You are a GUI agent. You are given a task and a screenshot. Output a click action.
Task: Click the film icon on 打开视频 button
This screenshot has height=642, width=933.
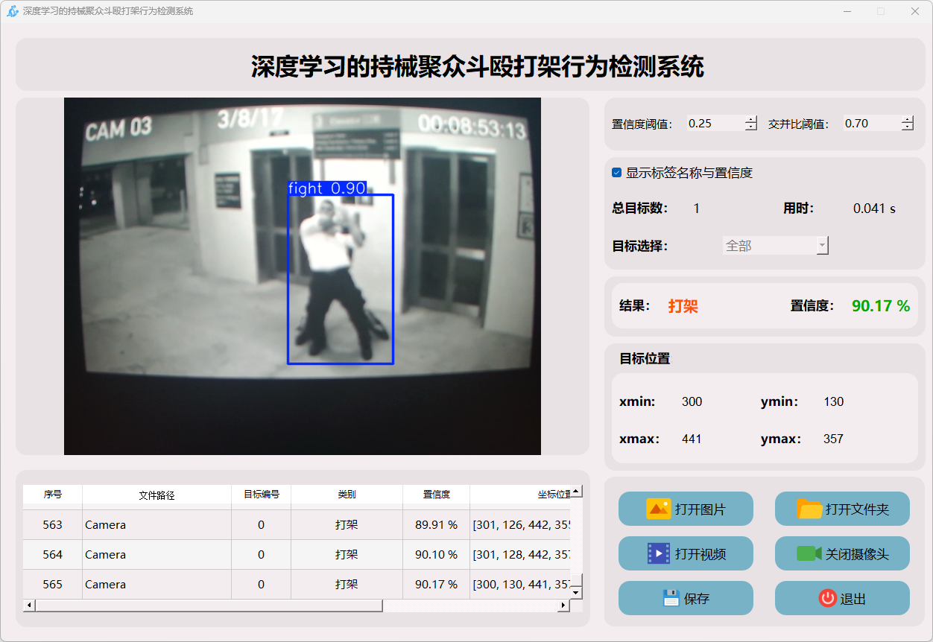click(x=658, y=553)
